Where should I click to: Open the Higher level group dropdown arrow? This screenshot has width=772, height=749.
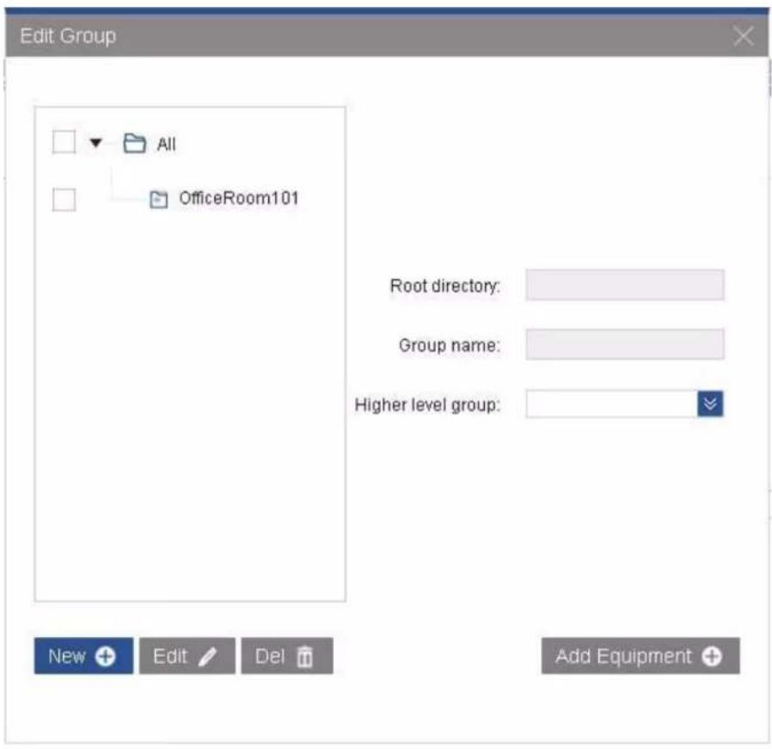pos(710,404)
